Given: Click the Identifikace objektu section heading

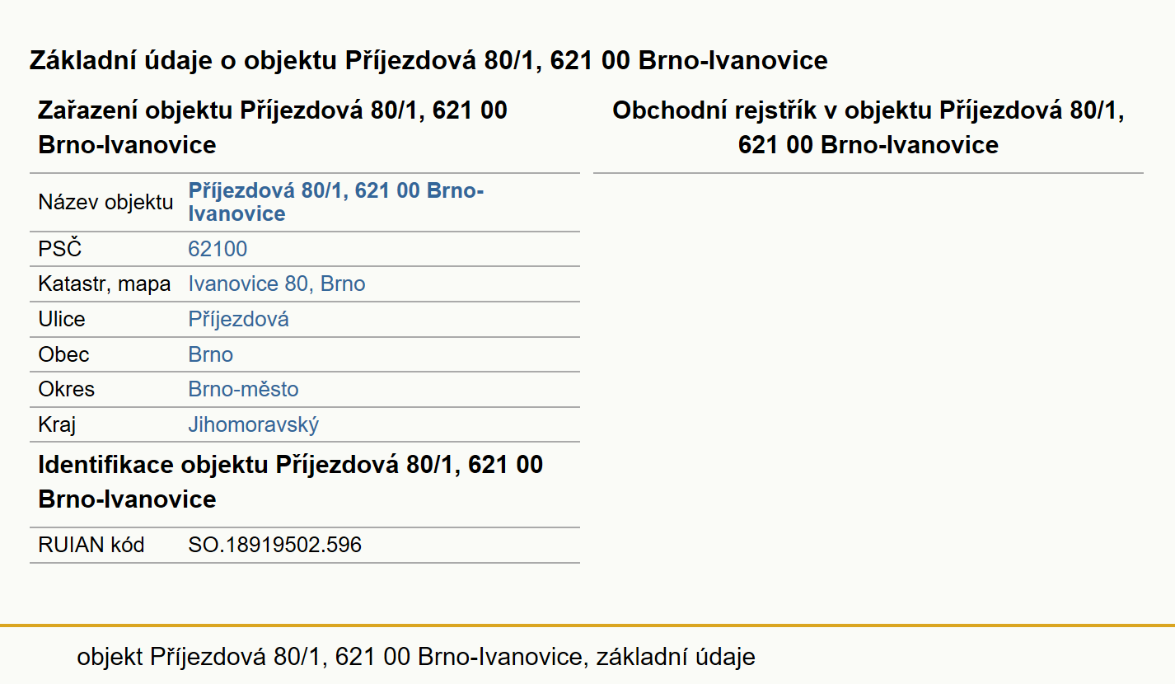Looking at the screenshot, I should [x=291, y=481].
